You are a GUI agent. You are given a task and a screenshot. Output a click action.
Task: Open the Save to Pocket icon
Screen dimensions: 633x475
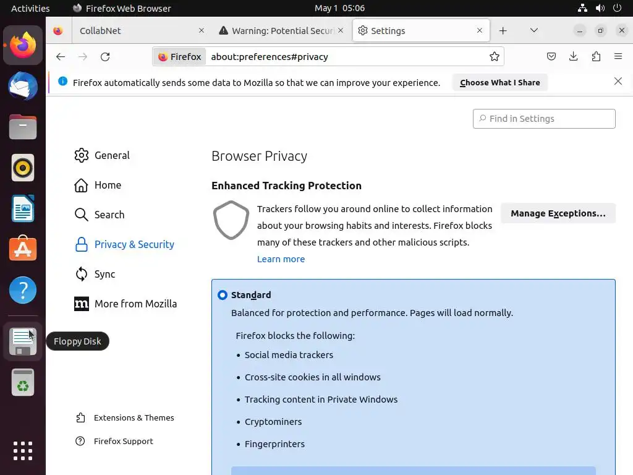551,57
